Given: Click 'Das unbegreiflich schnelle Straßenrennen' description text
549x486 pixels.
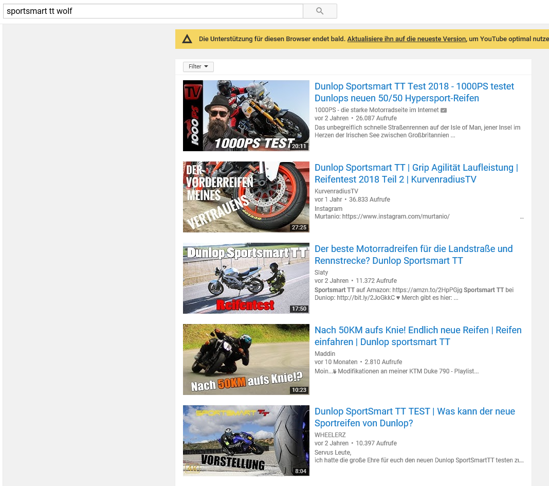Looking at the screenshot, I should 417,131.
